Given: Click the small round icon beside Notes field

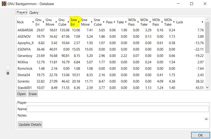Looking at the screenshot, I should 206,119.
